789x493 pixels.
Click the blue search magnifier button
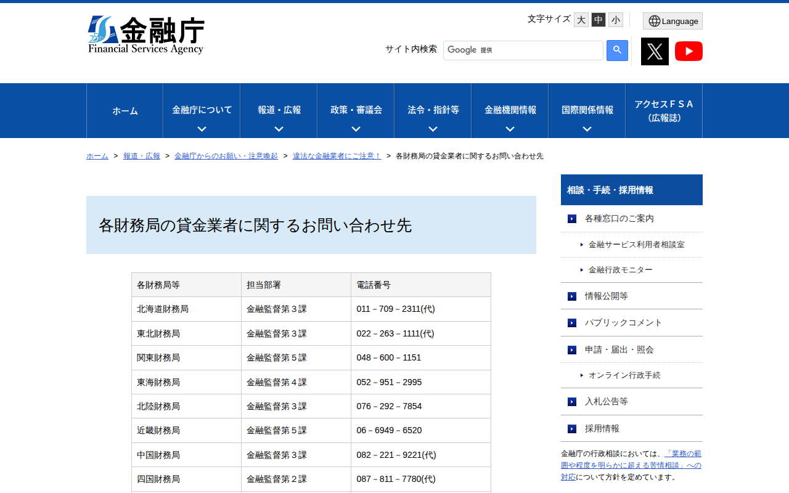tap(617, 51)
